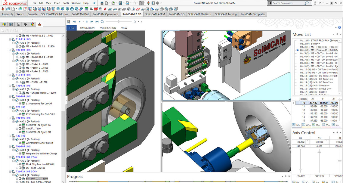Stop the running machine simulation
The image size is (343, 183).
pos(86,22)
